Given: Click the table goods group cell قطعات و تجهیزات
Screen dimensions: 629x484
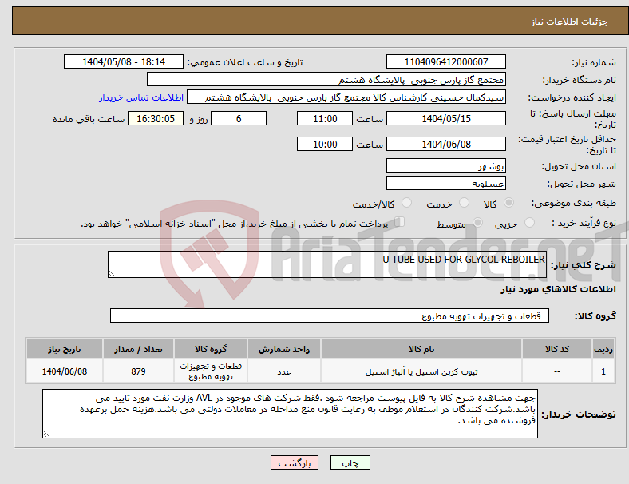Looking at the screenshot, I should pyautogui.click(x=211, y=371).
